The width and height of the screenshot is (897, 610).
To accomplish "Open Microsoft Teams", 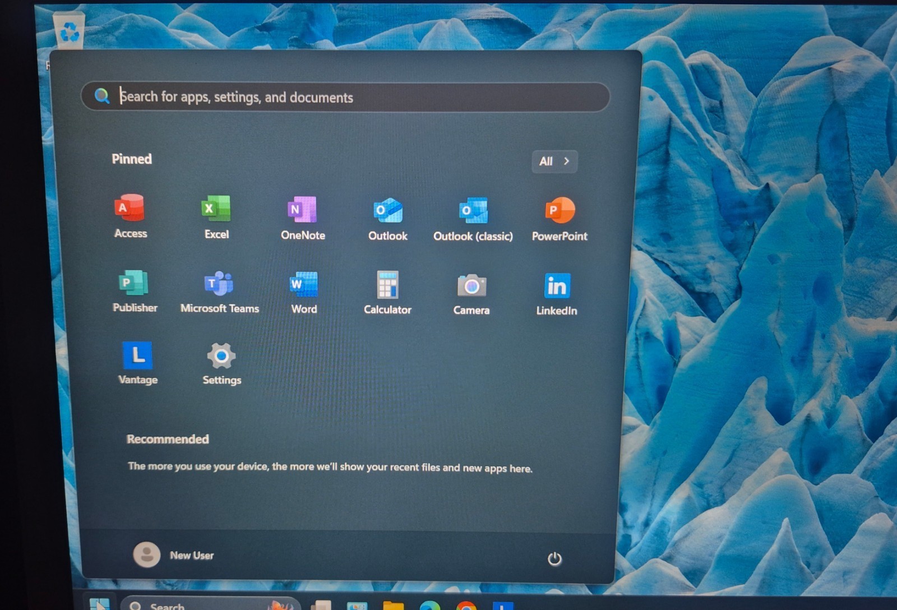I will [219, 292].
